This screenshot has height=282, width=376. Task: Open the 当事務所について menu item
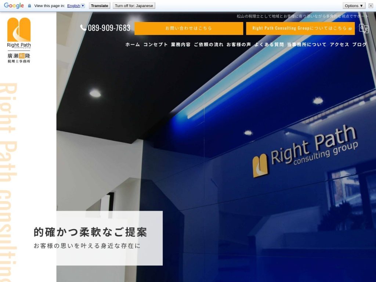(x=307, y=44)
